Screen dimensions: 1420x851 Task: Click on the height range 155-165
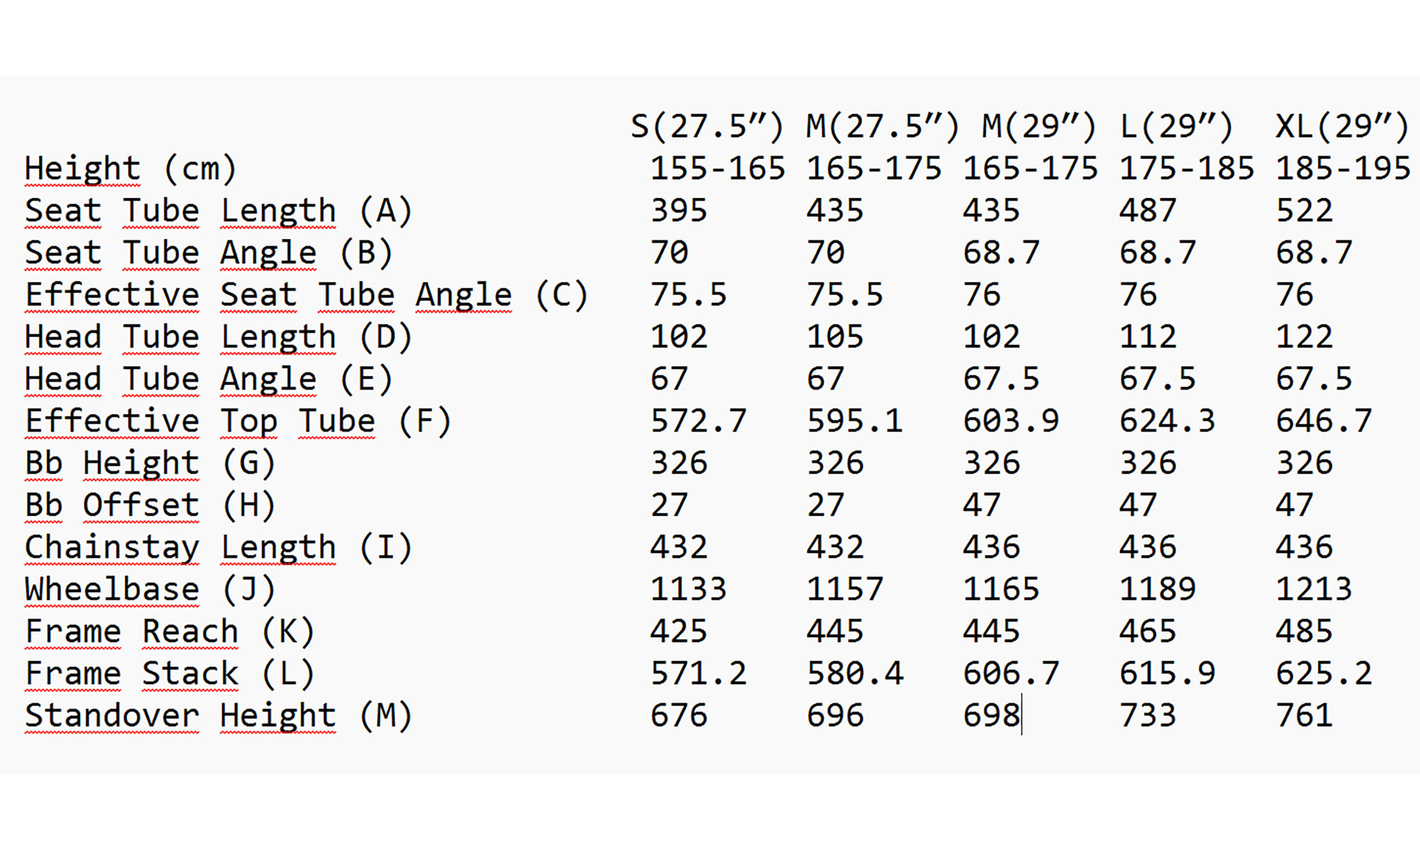click(718, 169)
